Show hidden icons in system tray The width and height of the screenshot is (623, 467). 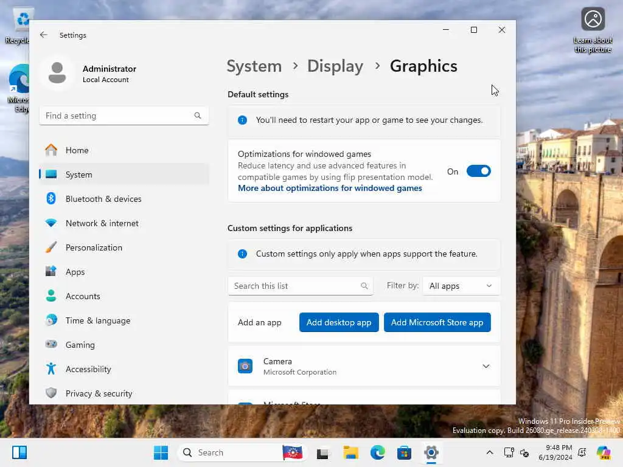(490, 452)
